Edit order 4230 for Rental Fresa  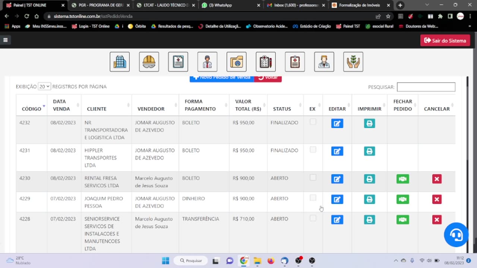coord(337,179)
